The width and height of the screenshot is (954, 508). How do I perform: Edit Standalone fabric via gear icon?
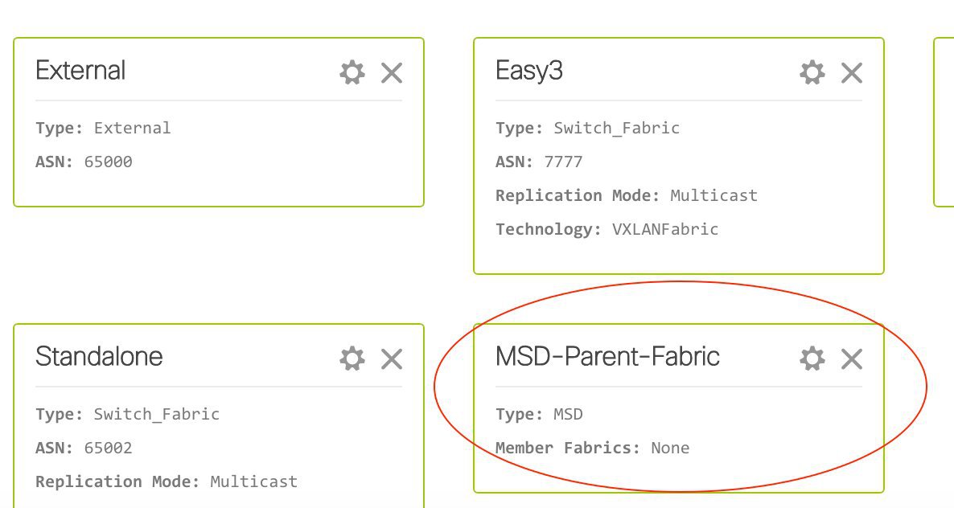pos(352,358)
